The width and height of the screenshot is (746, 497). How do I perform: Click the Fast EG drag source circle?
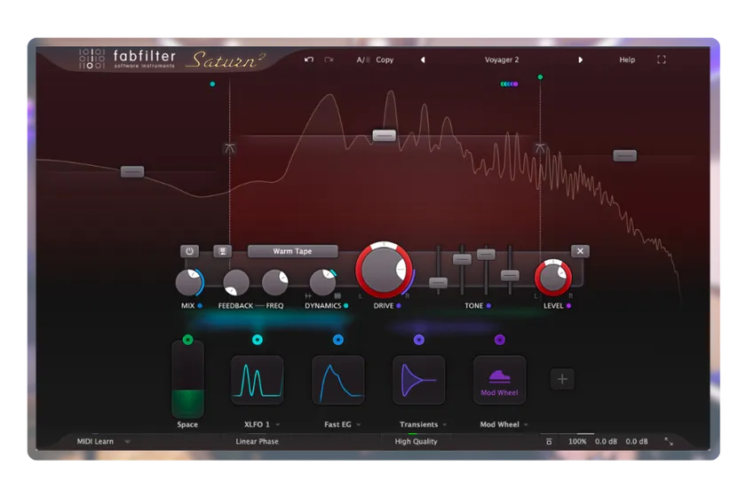[x=338, y=340]
